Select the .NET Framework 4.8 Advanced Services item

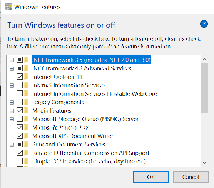[x=82, y=68]
